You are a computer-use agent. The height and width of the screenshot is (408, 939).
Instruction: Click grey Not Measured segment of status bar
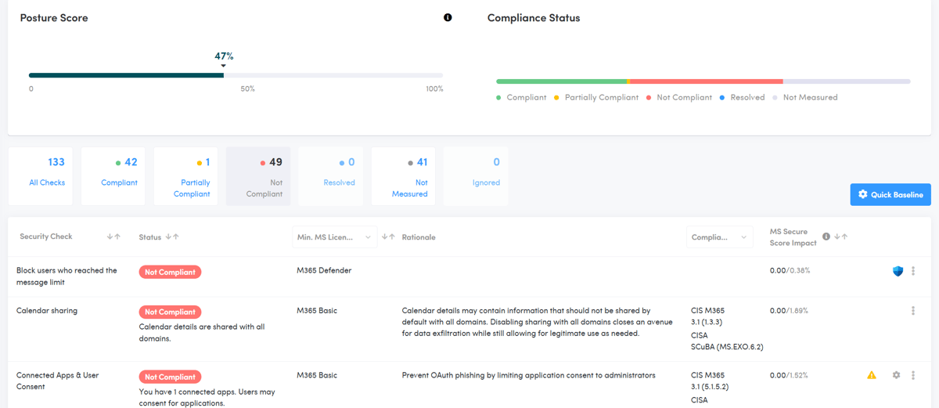847,81
